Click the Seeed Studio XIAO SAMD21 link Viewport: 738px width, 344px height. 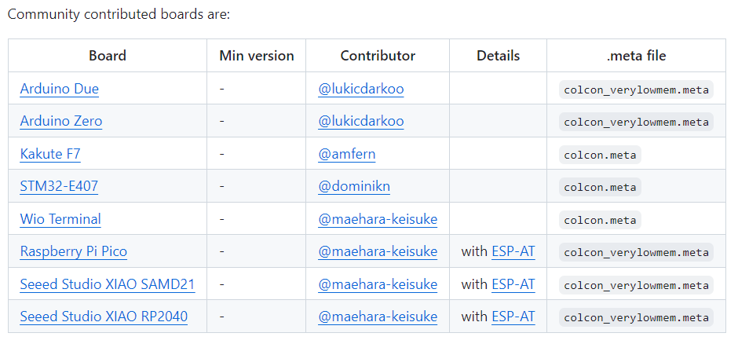click(x=107, y=284)
